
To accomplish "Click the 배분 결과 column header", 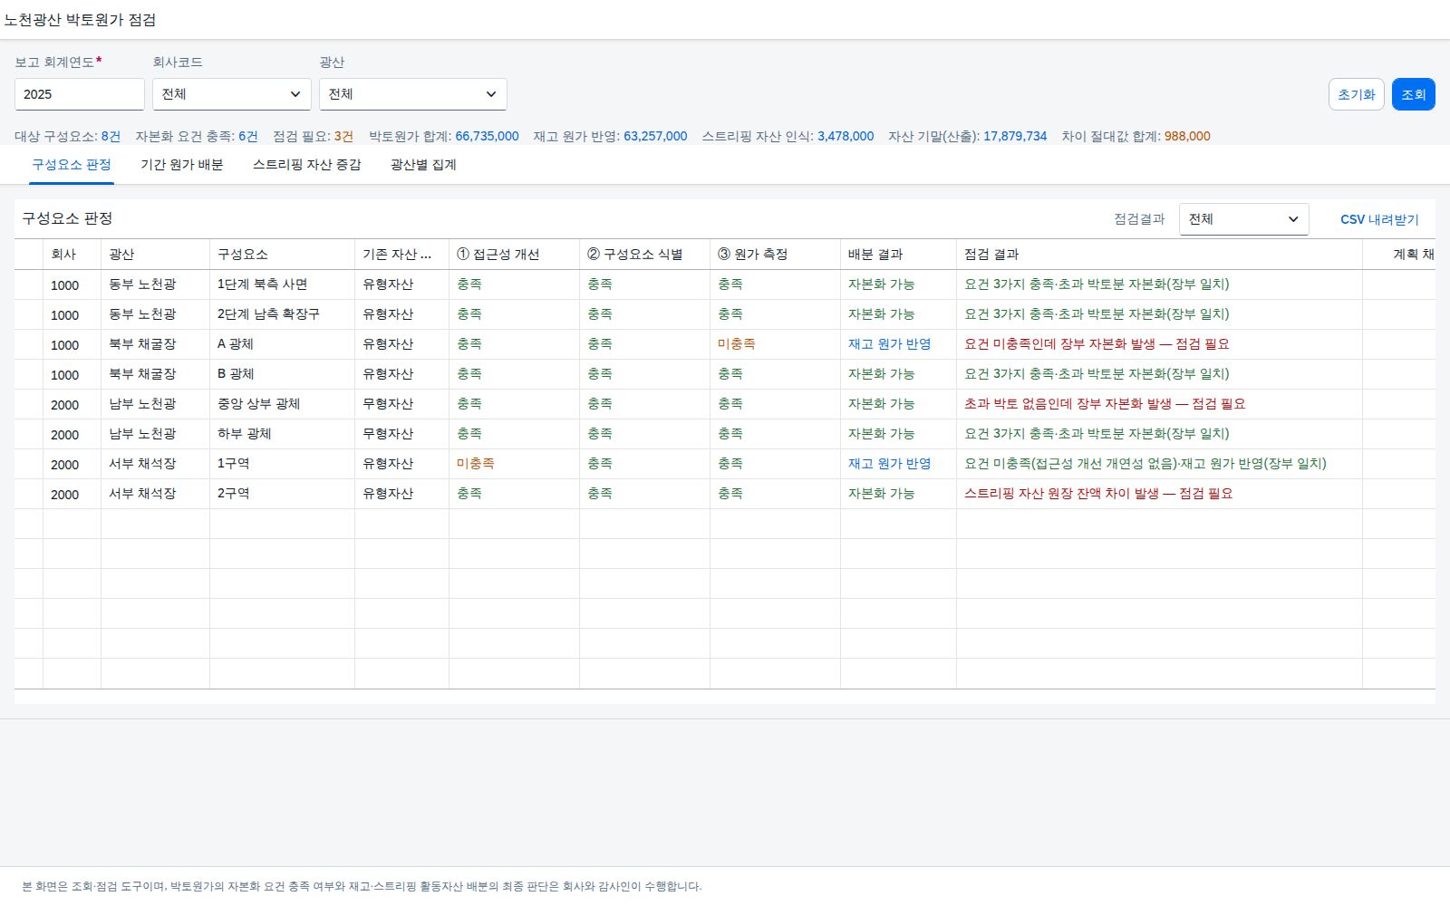I will point(899,255).
